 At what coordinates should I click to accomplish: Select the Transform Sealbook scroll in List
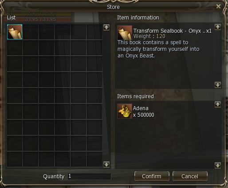click(15, 32)
